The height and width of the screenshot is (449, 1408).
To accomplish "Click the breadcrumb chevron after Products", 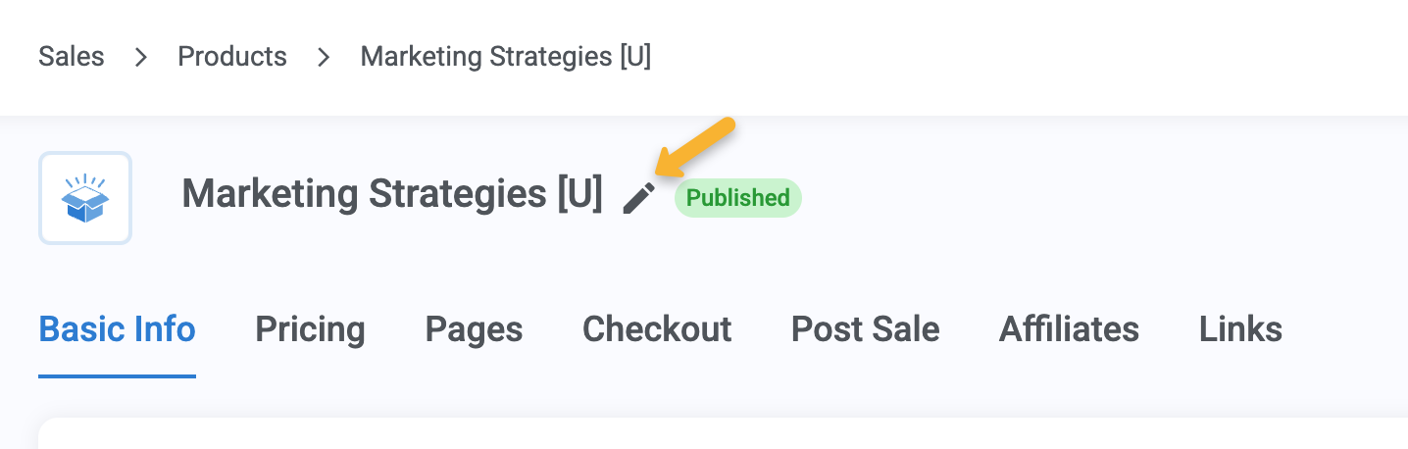I will (x=324, y=57).
